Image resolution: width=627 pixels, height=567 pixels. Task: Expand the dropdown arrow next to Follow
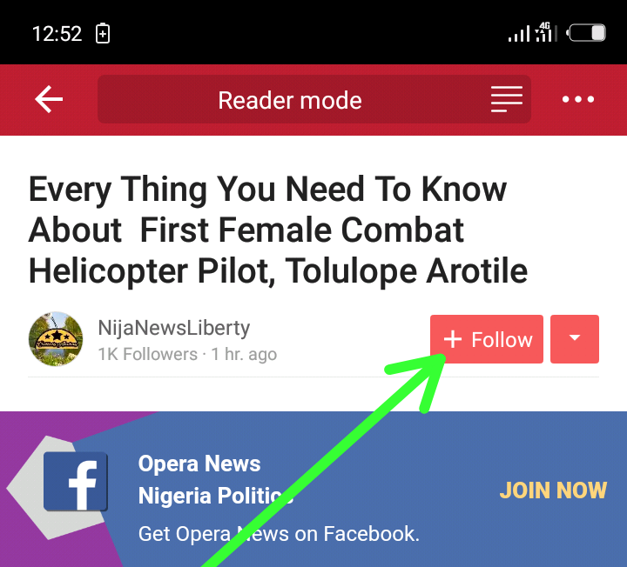coord(575,339)
